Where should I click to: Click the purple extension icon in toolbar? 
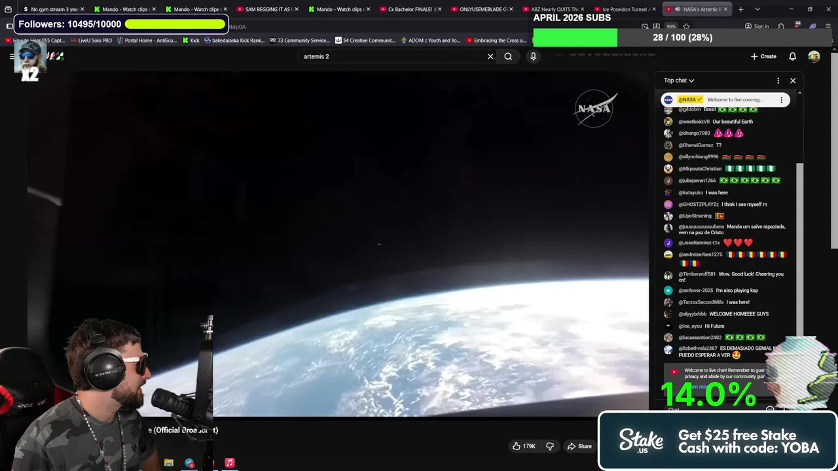tap(812, 26)
